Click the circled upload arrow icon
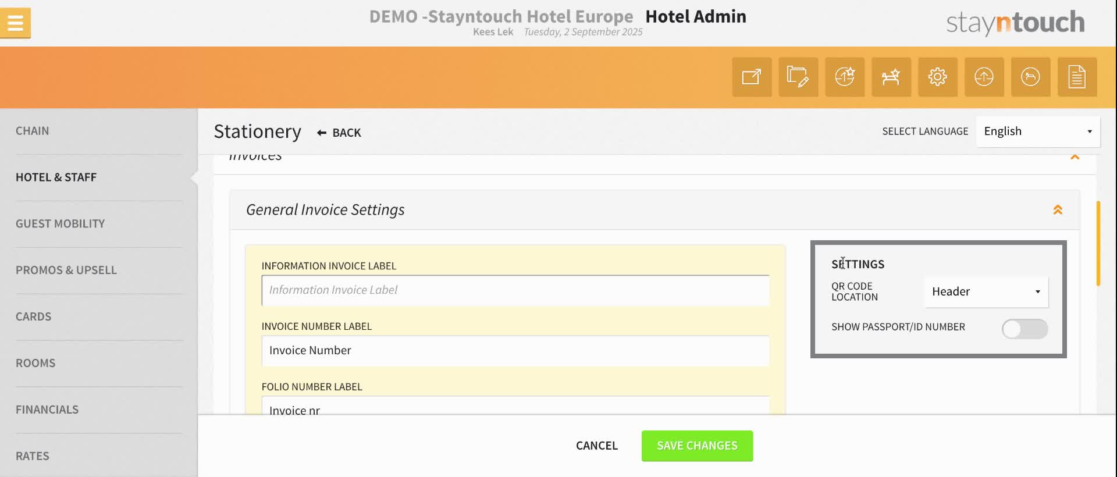This screenshot has height=477, width=1117. pyautogui.click(x=984, y=77)
